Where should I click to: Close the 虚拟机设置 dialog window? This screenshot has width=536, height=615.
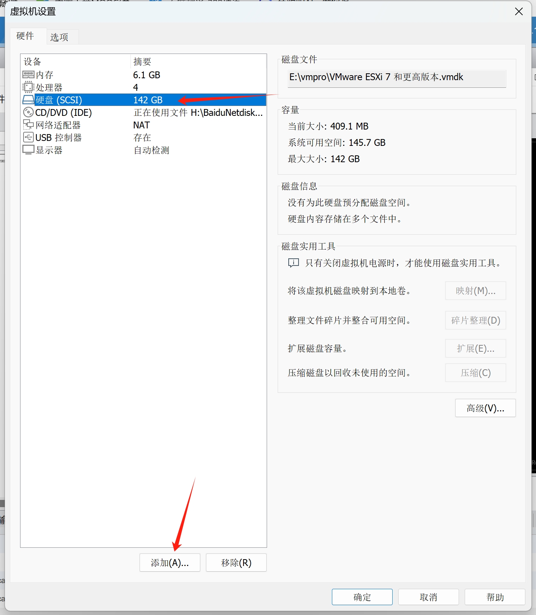tap(519, 12)
